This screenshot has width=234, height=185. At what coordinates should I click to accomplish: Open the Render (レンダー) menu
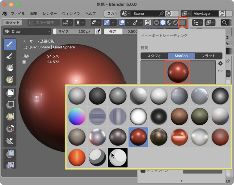pos(50,14)
